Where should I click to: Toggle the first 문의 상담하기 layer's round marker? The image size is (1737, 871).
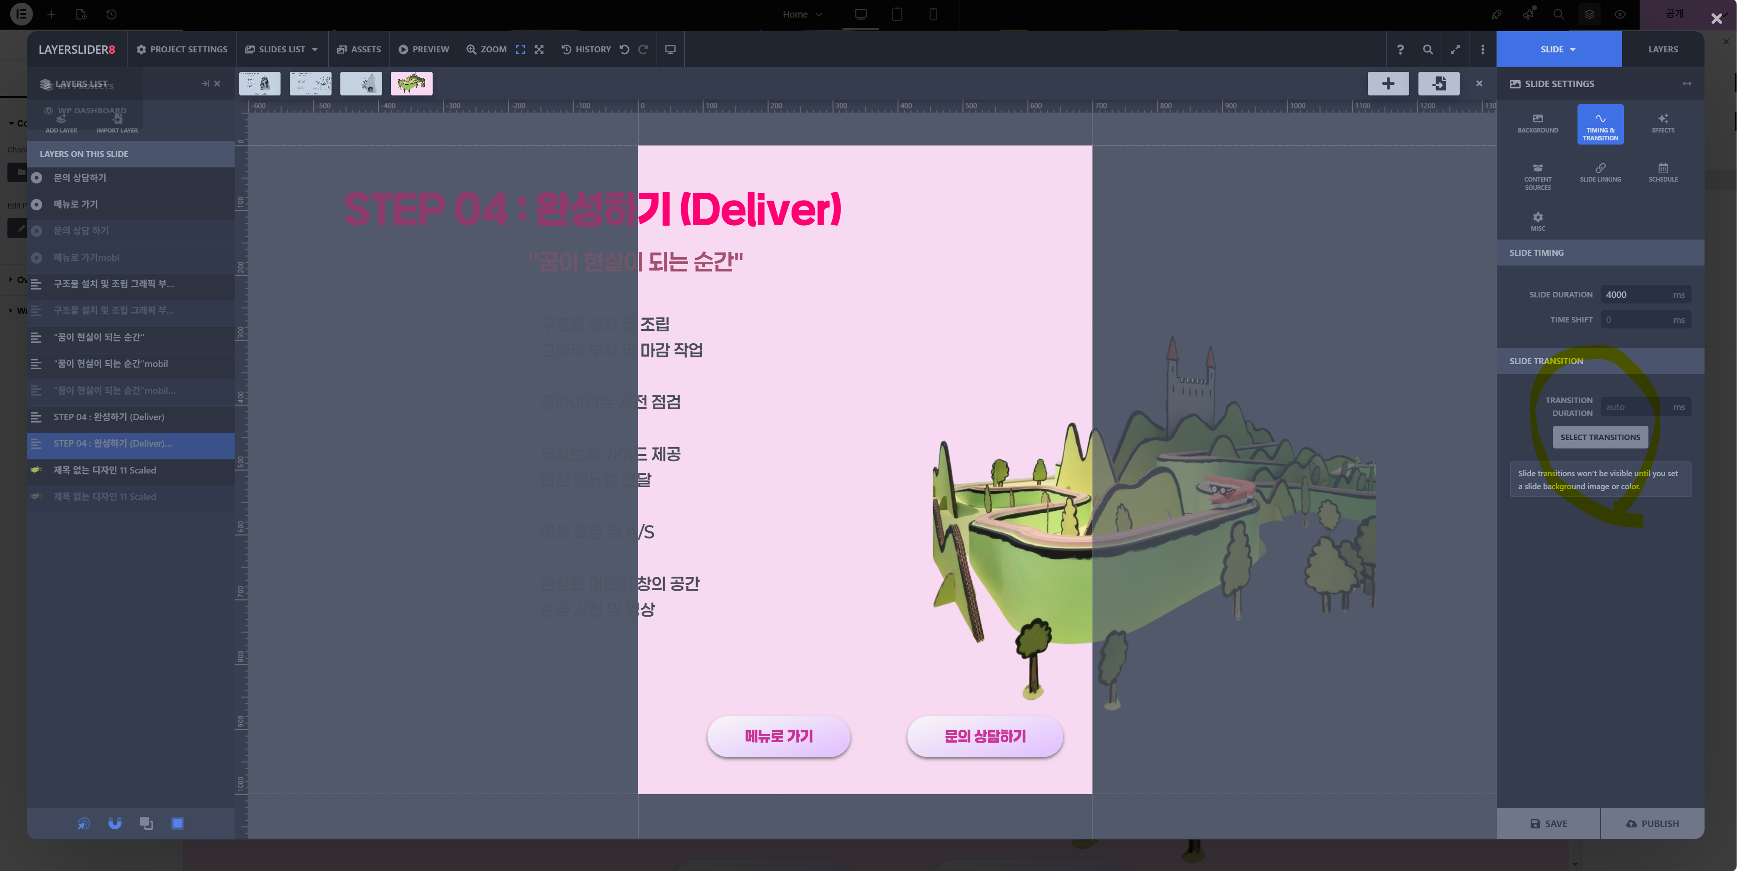coord(37,178)
